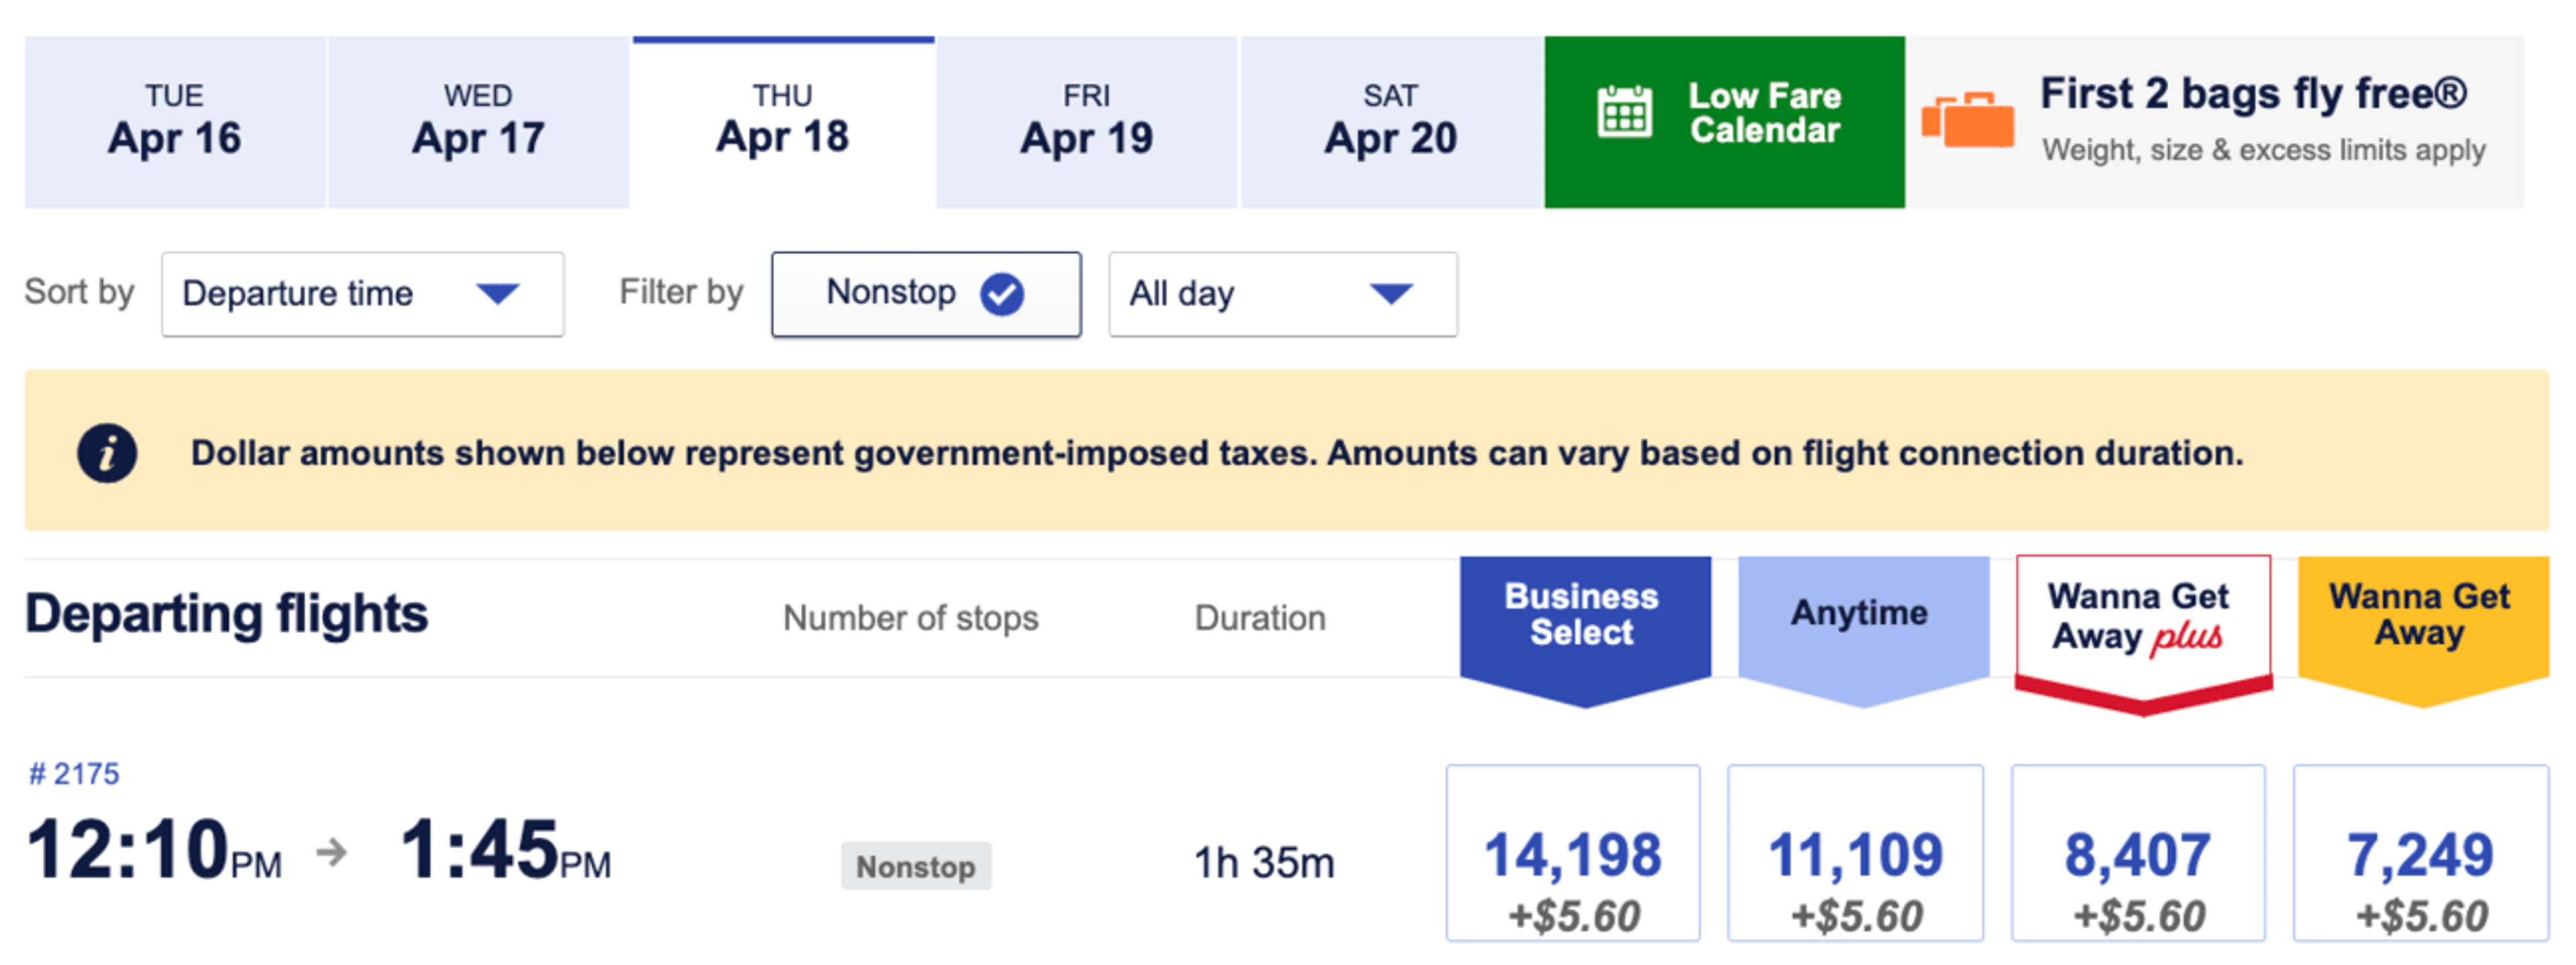The image size is (2576, 965).
Task: Click the Nonstop badge on flight 2175
Action: pos(916,866)
